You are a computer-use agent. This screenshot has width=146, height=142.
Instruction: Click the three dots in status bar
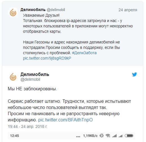pyautogui.click(x=78, y=136)
